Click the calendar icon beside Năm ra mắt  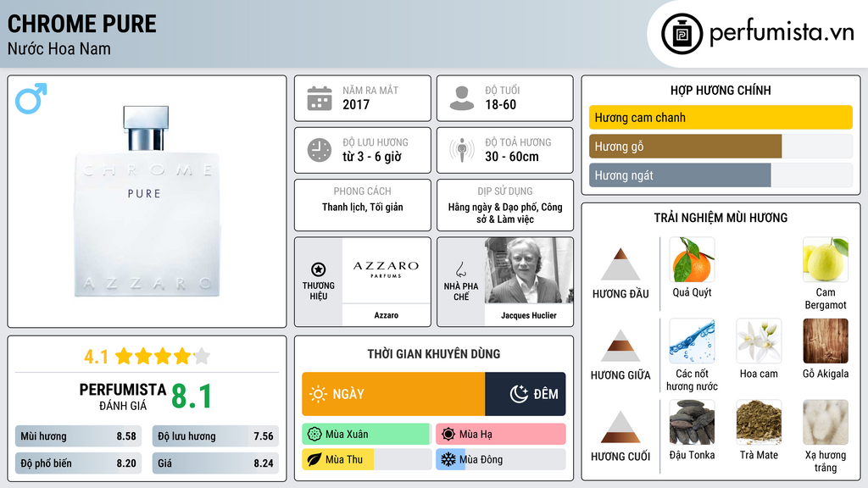pos(320,98)
